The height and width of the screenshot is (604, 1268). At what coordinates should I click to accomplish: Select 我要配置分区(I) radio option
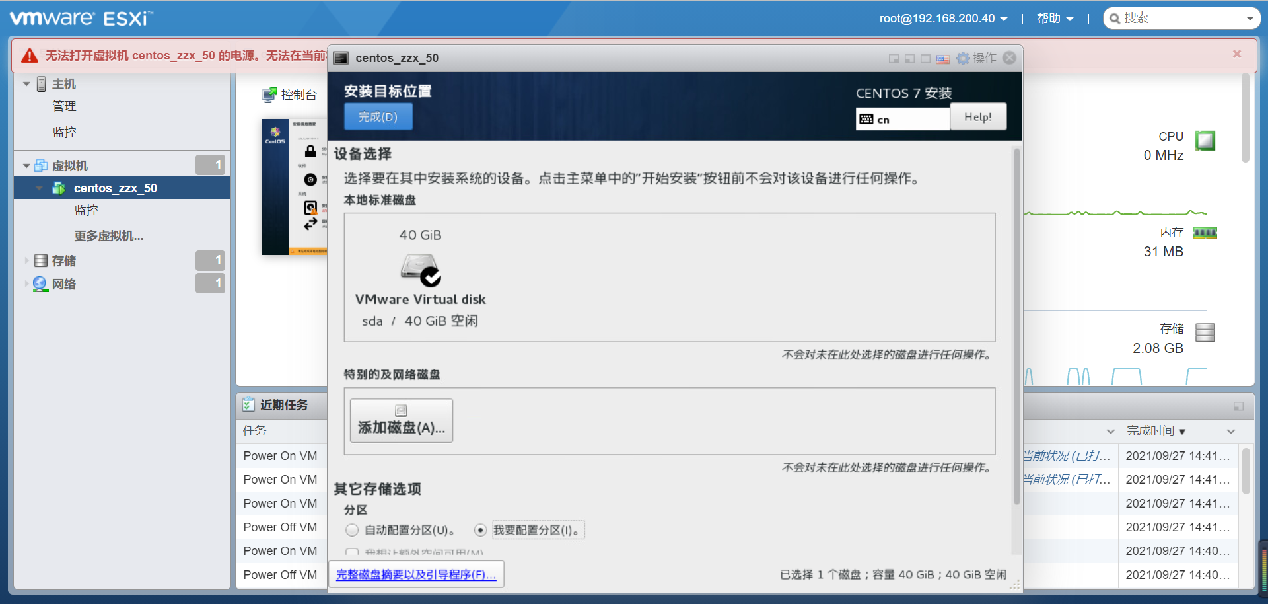click(x=481, y=530)
